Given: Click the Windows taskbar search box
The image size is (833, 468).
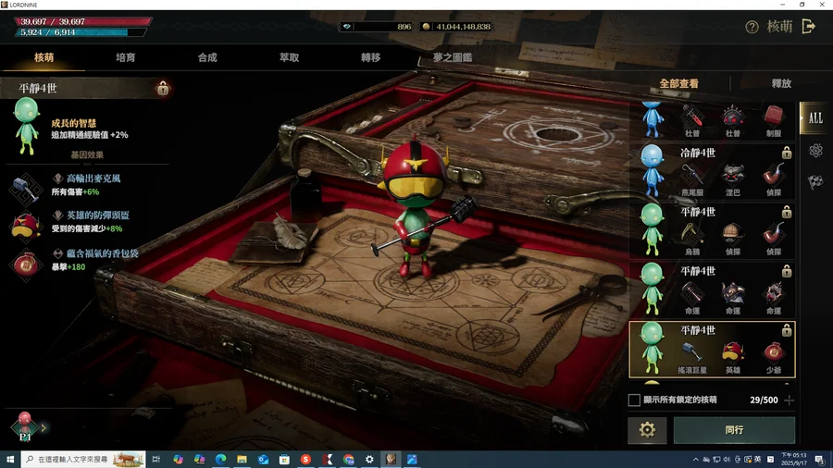Looking at the screenshot, I should pos(83,459).
